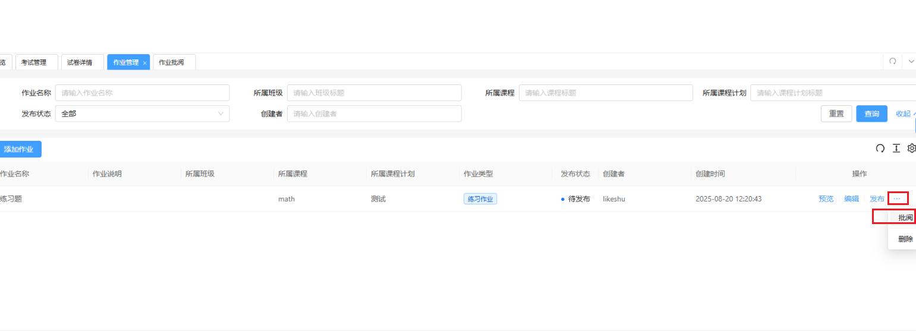This screenshot has width=916, height=331.
Task: Open the more actions ellipsis
Action: point(897,198)
